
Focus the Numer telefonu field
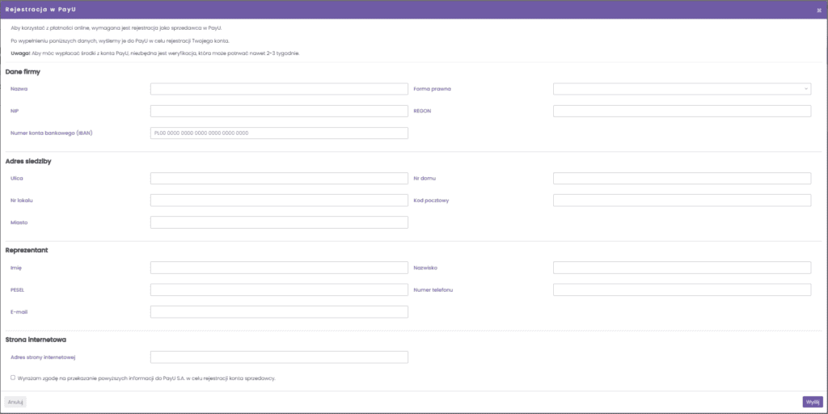(x=682, y=289)
